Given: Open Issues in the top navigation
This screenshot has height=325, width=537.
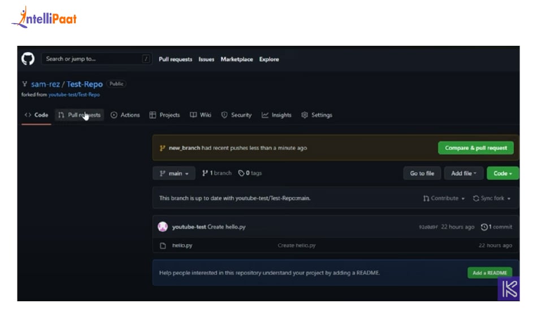Looking at the screenshot, I should [x=206, y=59].
